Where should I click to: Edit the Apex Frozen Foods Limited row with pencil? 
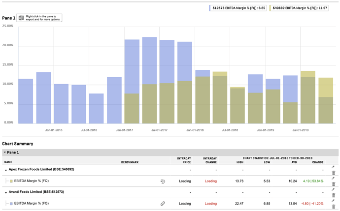coord(333,167)
